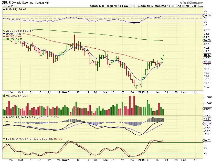Click the 'MA(50) 17.44' legend entry
The image size is (212, 161).
tap(12, 37)
